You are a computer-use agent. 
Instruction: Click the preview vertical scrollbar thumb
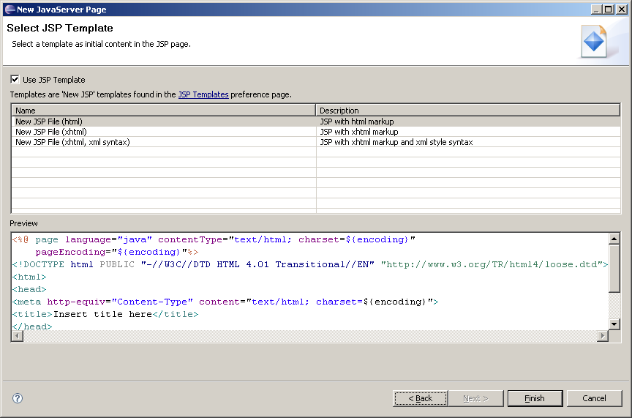[614, 269]
